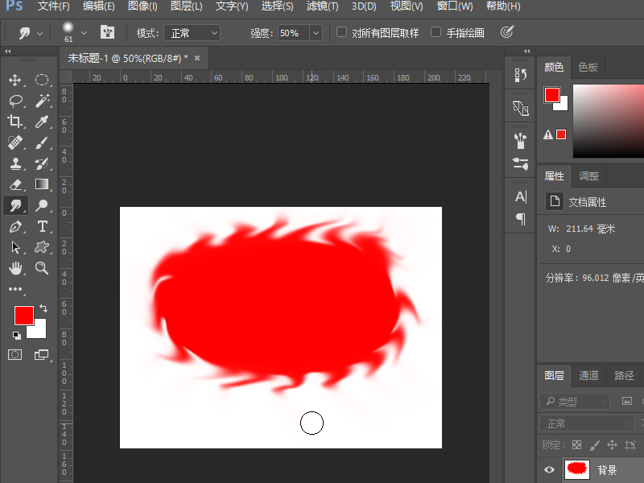
Task: Hide the Background layer with eye icon
Action: [x=549, y=470]
